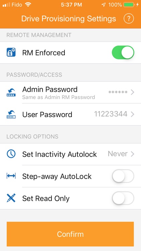
Task: Tap the Set Read Only label
Action: (x=46, y=198)
